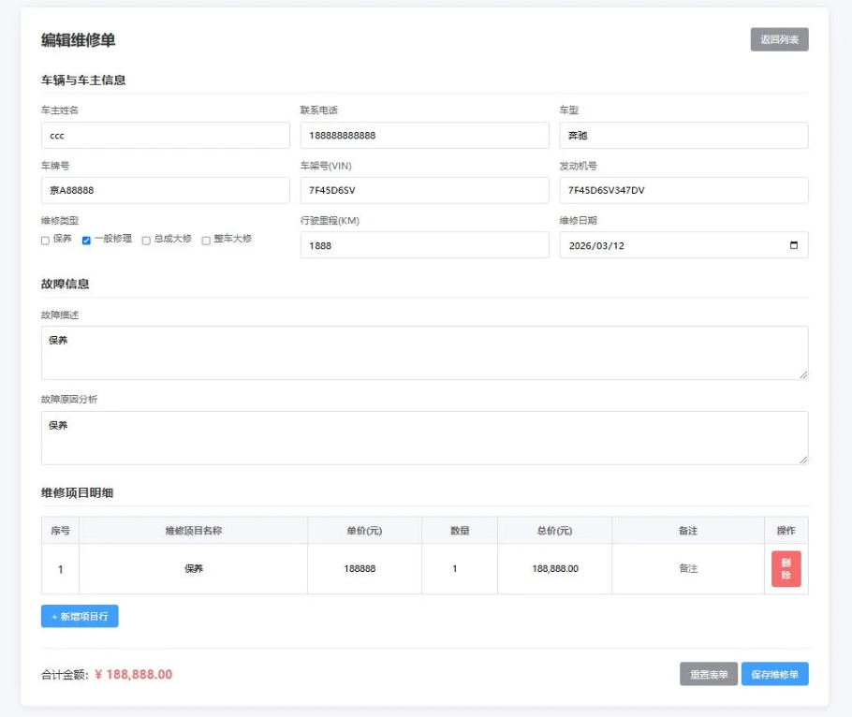Enable the 总成大修 checkbox
This screenshot has height=717, width=852.
pyautogui.click(x=146, y=241)
